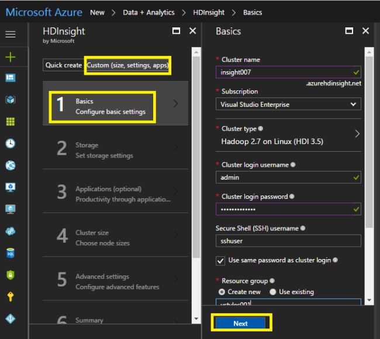Click the Microsoft Azure logo link

[x=44, y=12]
